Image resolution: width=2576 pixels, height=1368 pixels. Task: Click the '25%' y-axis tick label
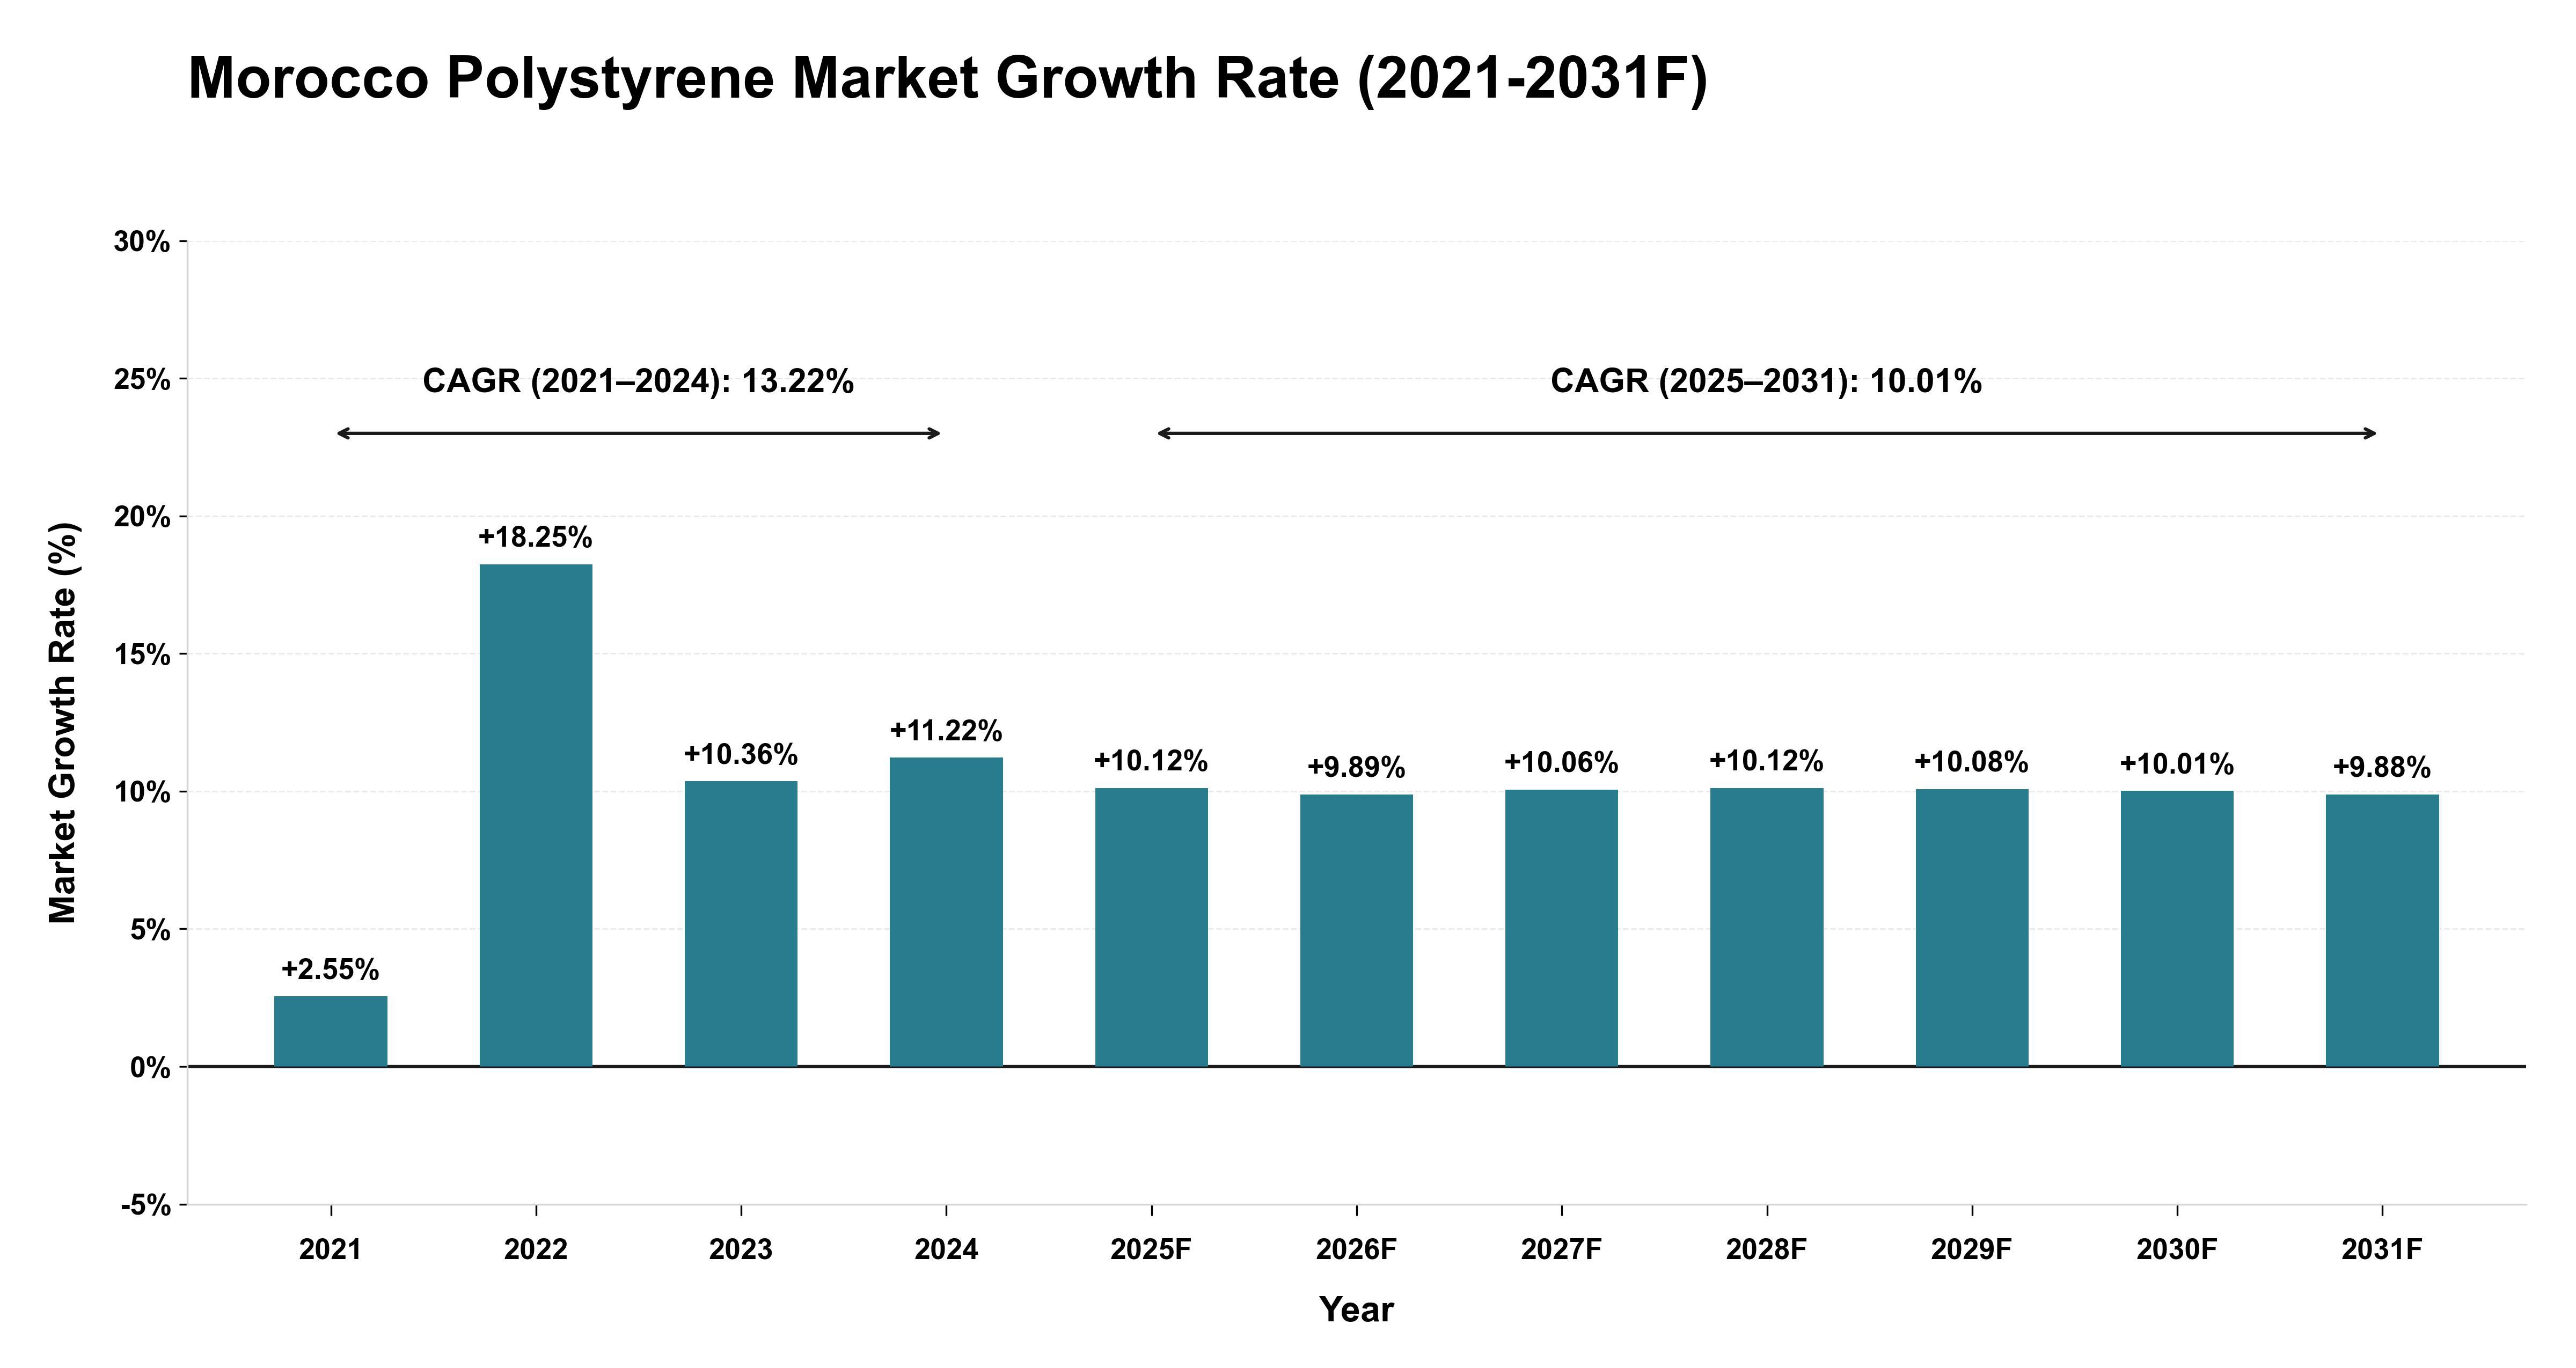click(x=142, y=380)
